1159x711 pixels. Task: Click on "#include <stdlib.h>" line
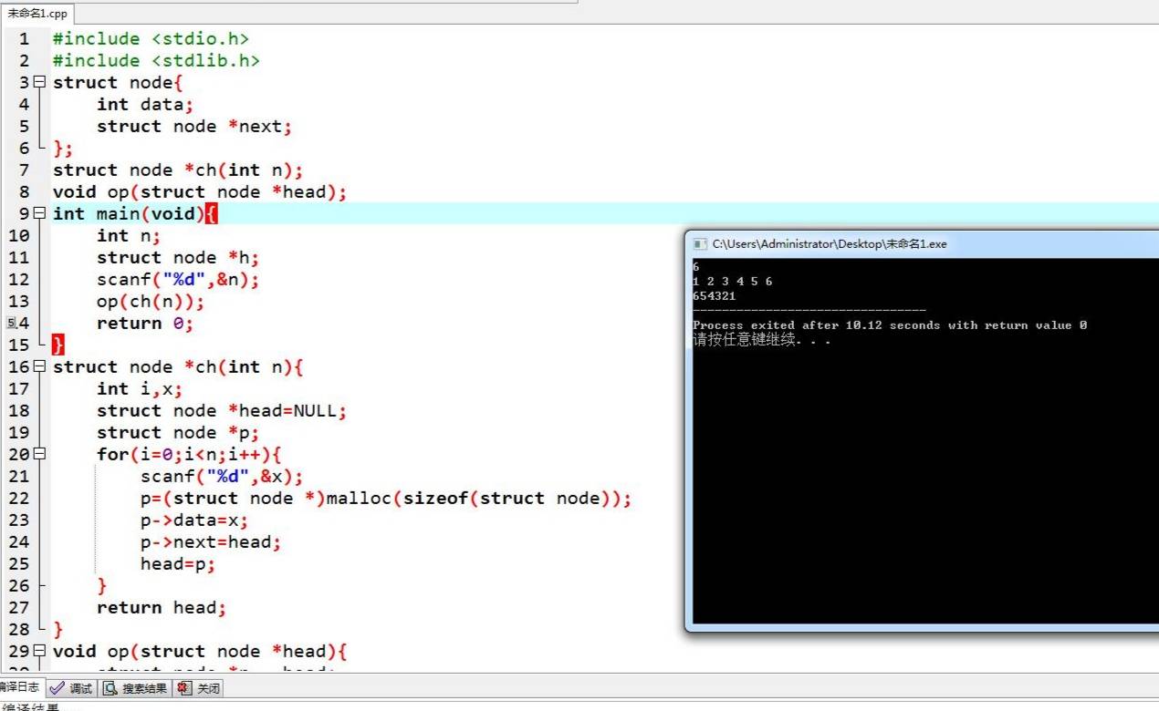coord(156,60)
